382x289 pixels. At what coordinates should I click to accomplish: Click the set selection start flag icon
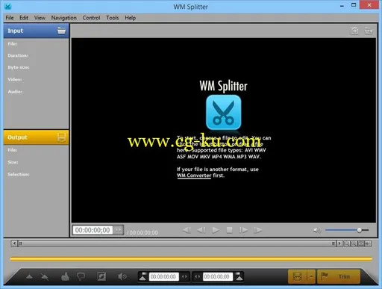tap(143, 276)
